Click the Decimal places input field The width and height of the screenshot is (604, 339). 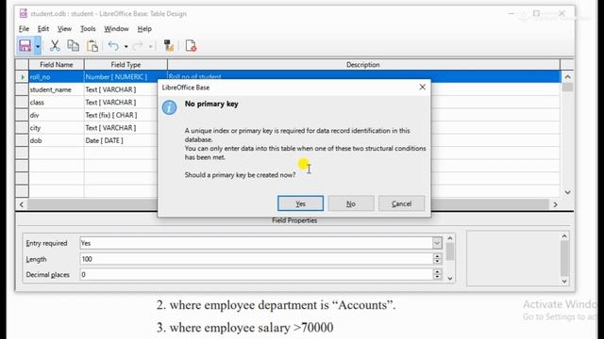[x=256, y=274]
